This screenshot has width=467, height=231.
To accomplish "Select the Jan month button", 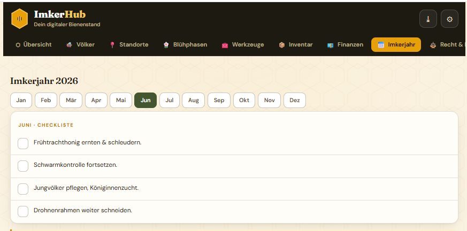I will [x=21, y=101].
